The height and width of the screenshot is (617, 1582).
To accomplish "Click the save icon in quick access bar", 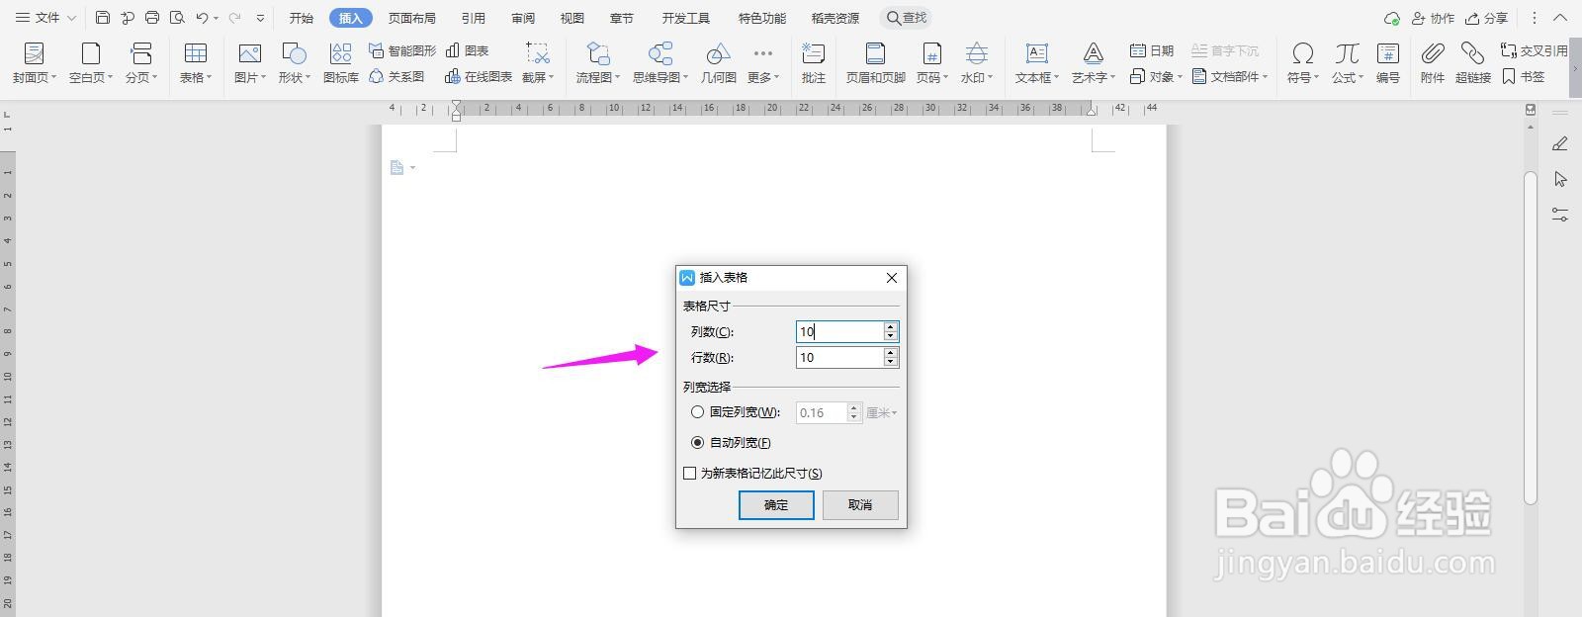I will (103, 18).
